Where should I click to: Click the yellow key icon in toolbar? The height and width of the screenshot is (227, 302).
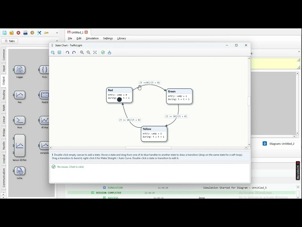(46, 33)
